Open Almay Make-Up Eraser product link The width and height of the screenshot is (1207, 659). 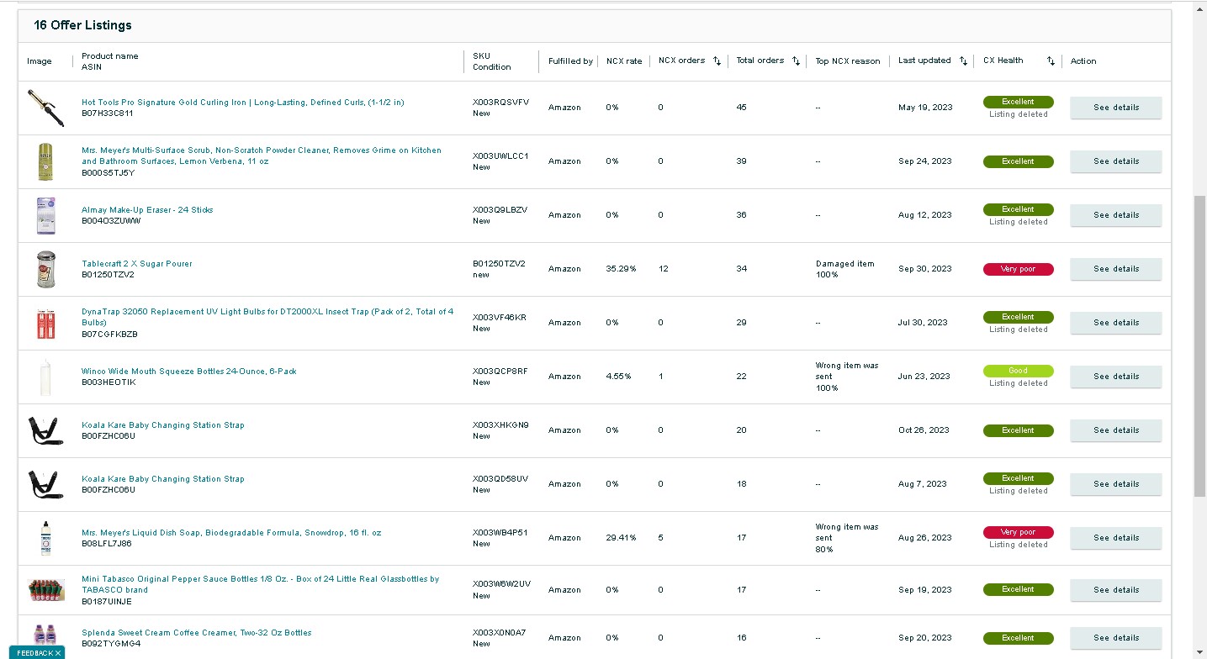click(x=147, y=210)
